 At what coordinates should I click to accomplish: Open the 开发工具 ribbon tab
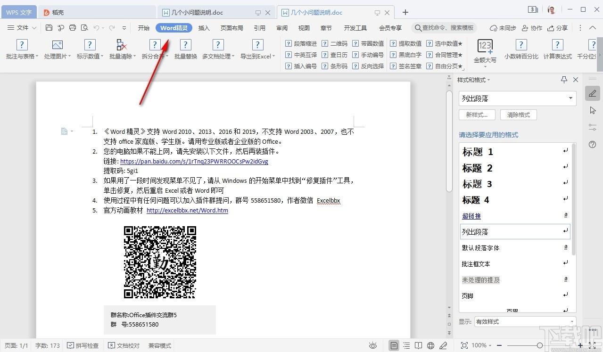[355, 28]
